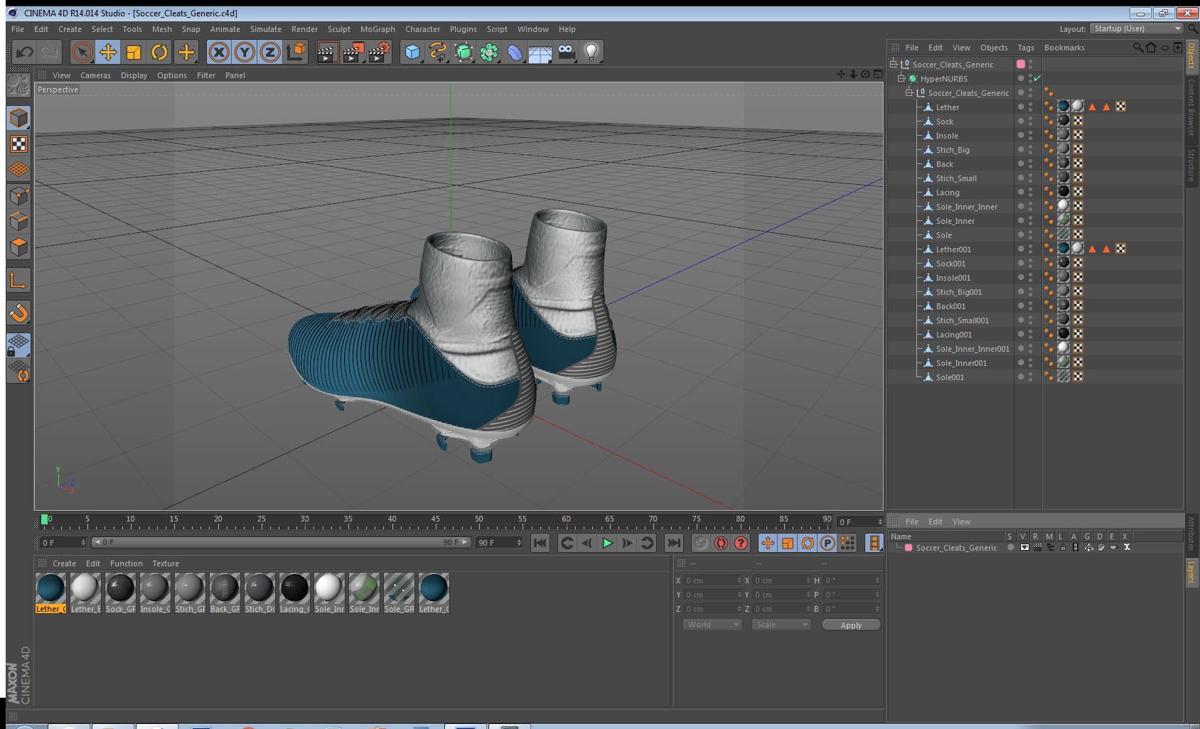Click the record active objects button
This screenshot has height=729, width=1200.
click(701, 543)
